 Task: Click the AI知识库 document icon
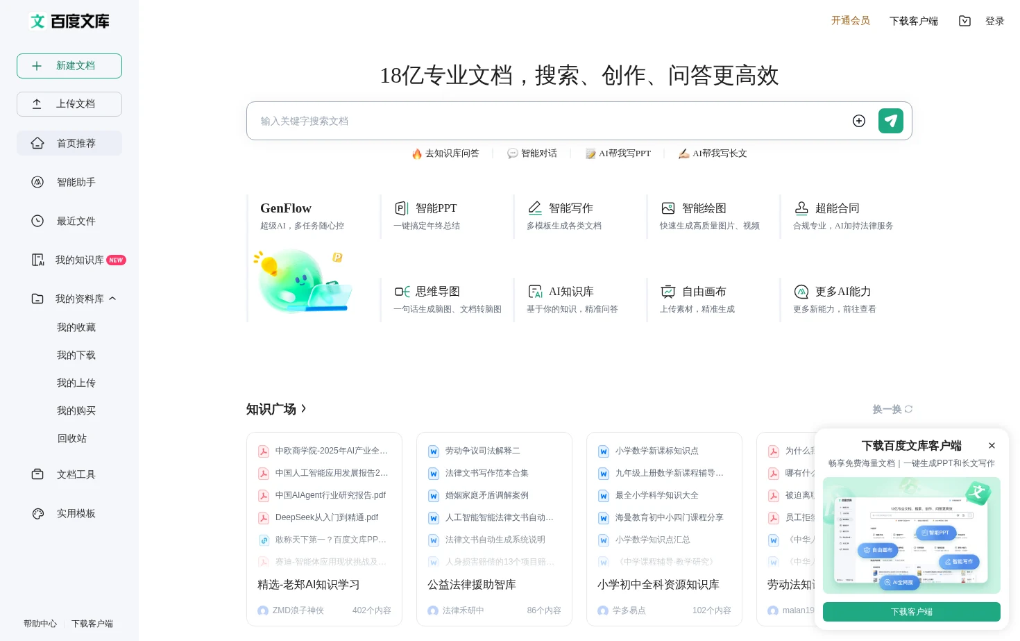click(535, 292)
